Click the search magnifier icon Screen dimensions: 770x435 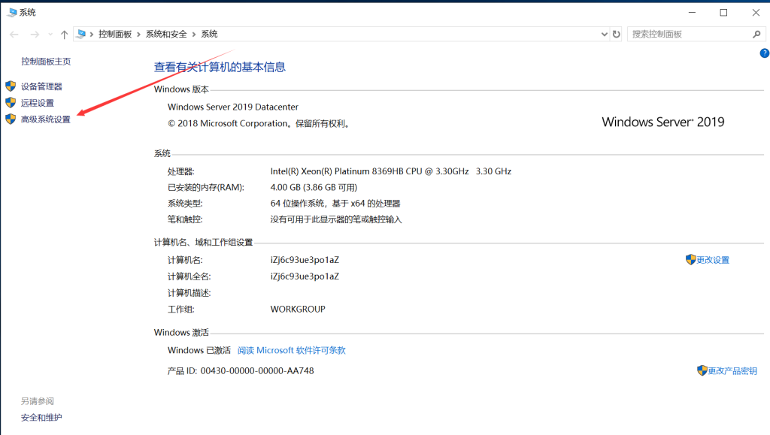pos(756,35)
